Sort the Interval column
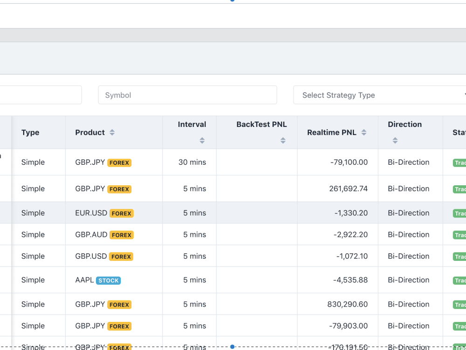Viewport: 466px width, 350px height. coord(202,140)
